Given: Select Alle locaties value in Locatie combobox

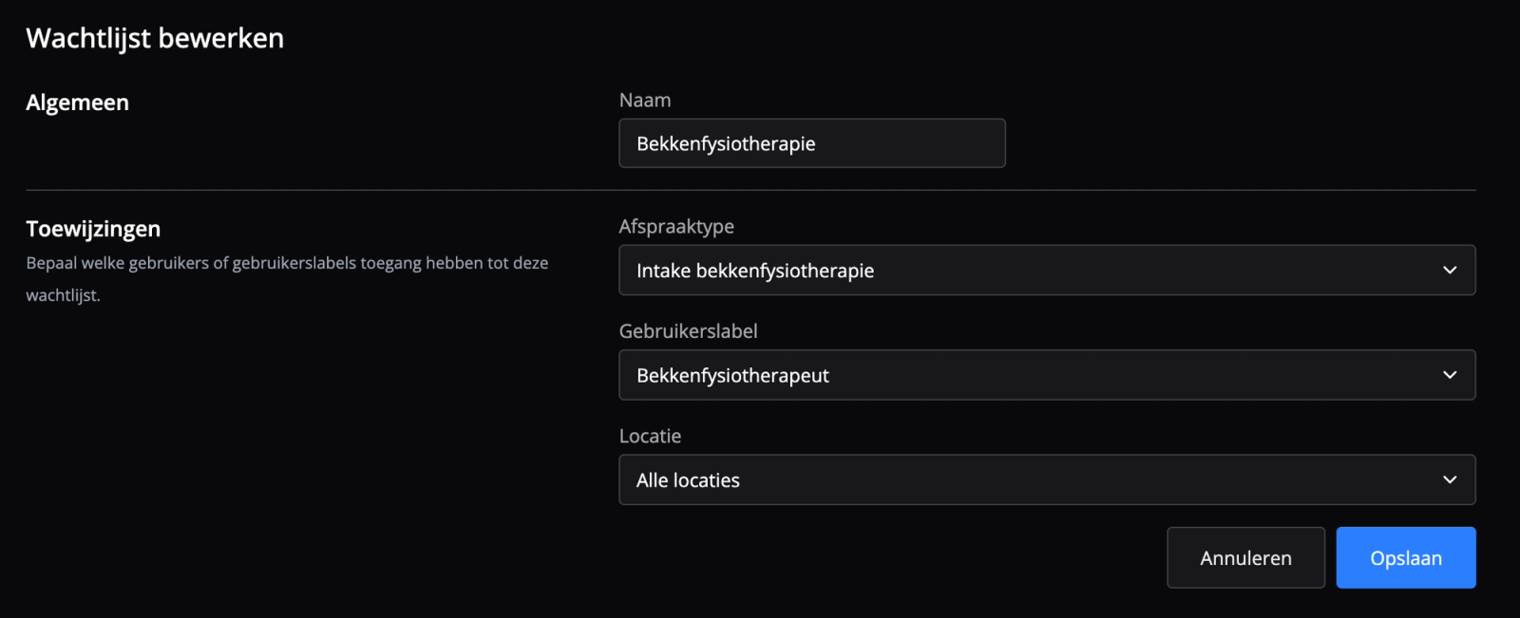Looking at the screenshot, I should pyautogui.click(x=687, y=479).
